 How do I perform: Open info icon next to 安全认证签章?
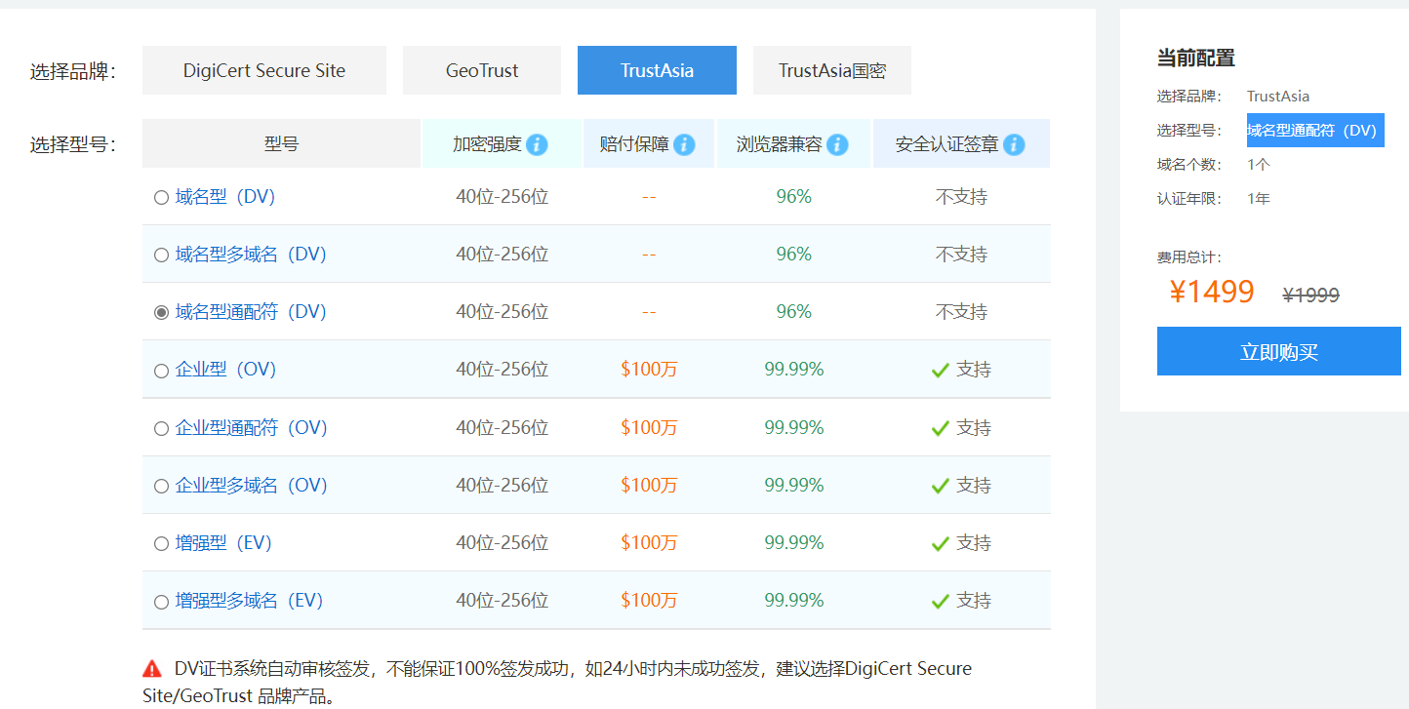coord(1014,144)
